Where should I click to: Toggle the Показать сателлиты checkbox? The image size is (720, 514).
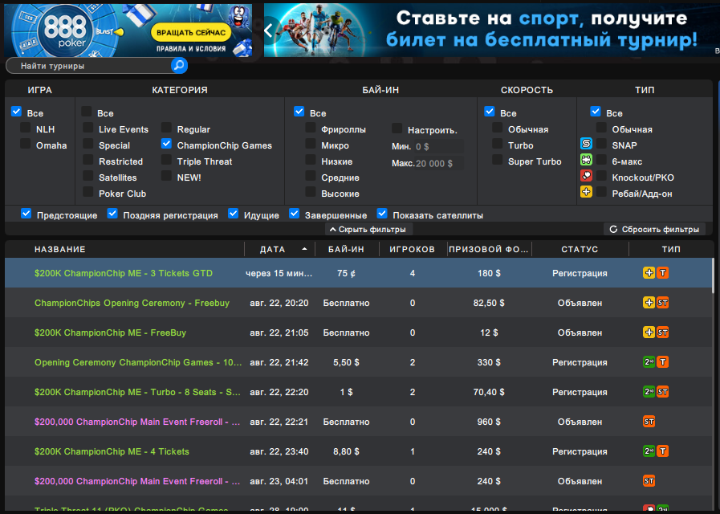[x=382, y=214]
